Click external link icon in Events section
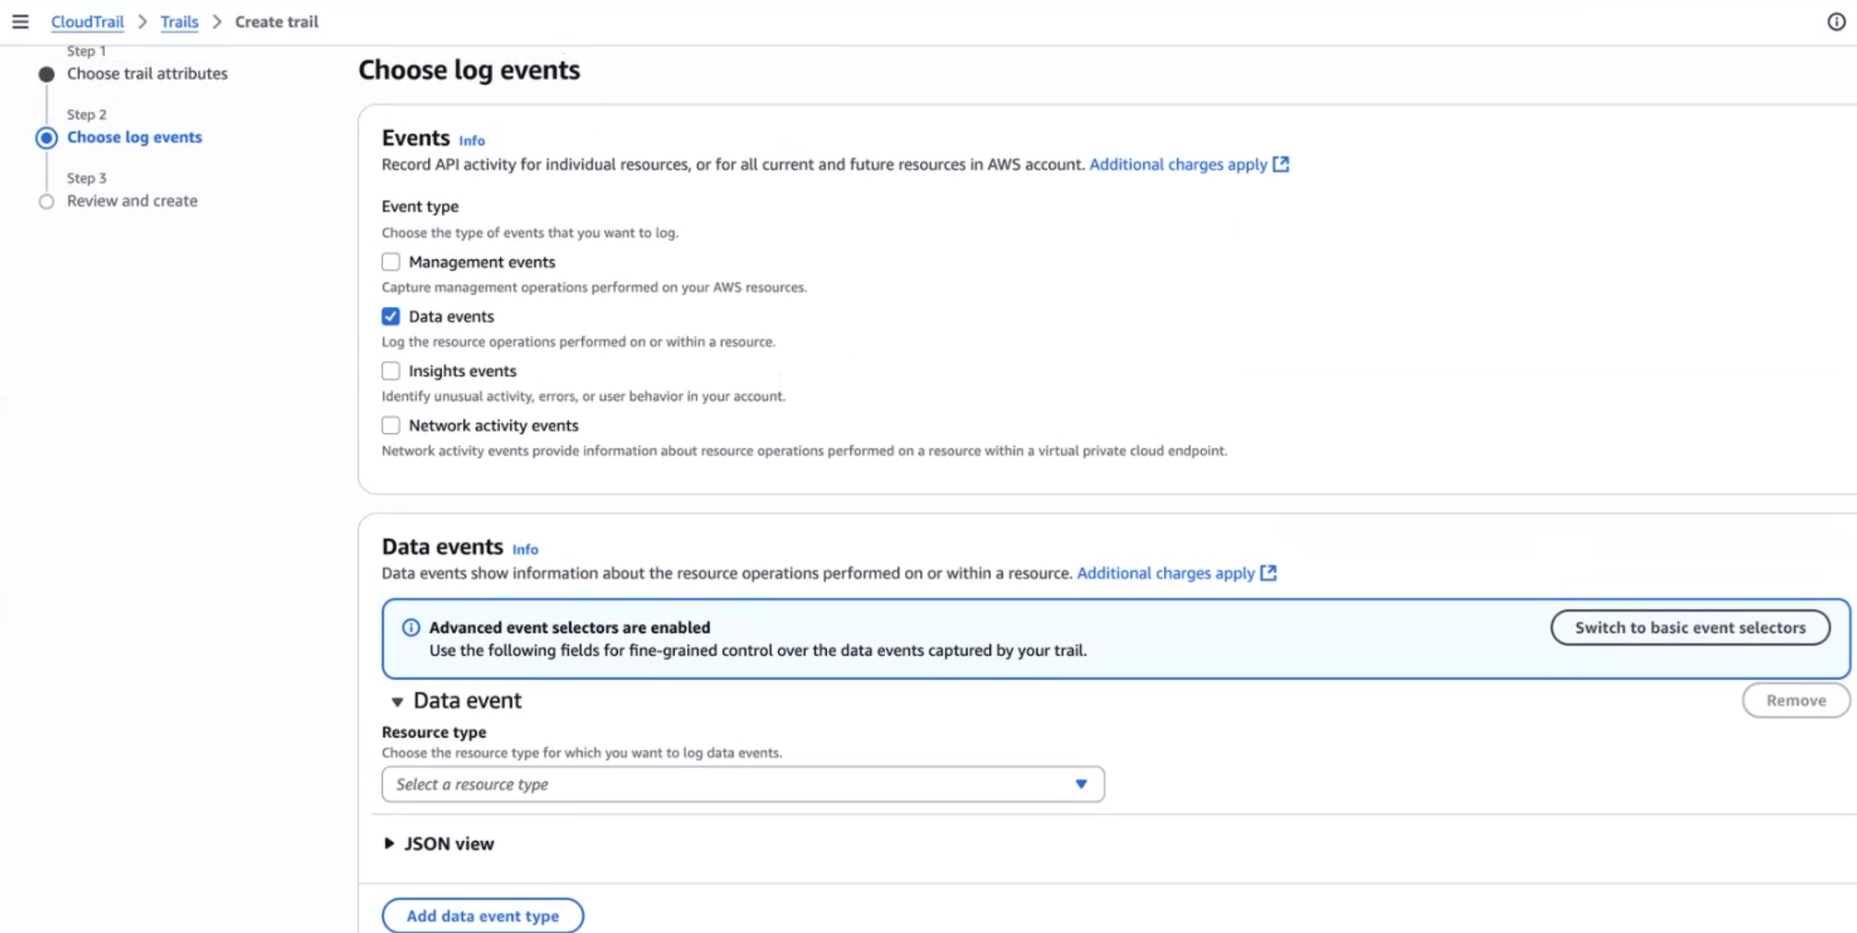The height and width of the screenshot is (933, 1857). click(1281, 164)
